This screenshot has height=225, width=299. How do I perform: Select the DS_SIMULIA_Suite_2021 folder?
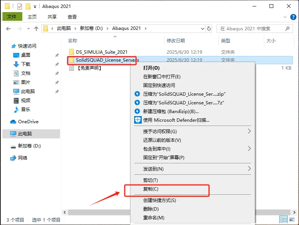tap(102, 52)
